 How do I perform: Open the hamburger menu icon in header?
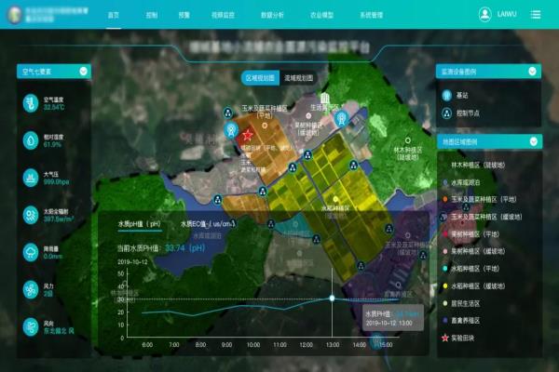(x=535, y=15)
